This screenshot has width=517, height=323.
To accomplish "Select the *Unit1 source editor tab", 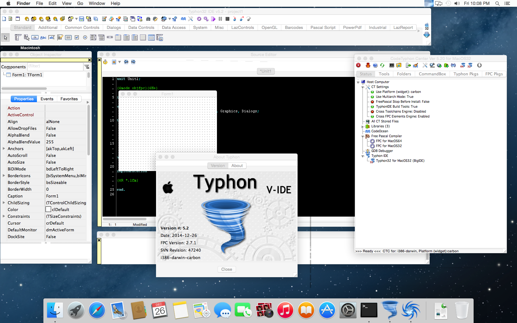I will (266, 71).
